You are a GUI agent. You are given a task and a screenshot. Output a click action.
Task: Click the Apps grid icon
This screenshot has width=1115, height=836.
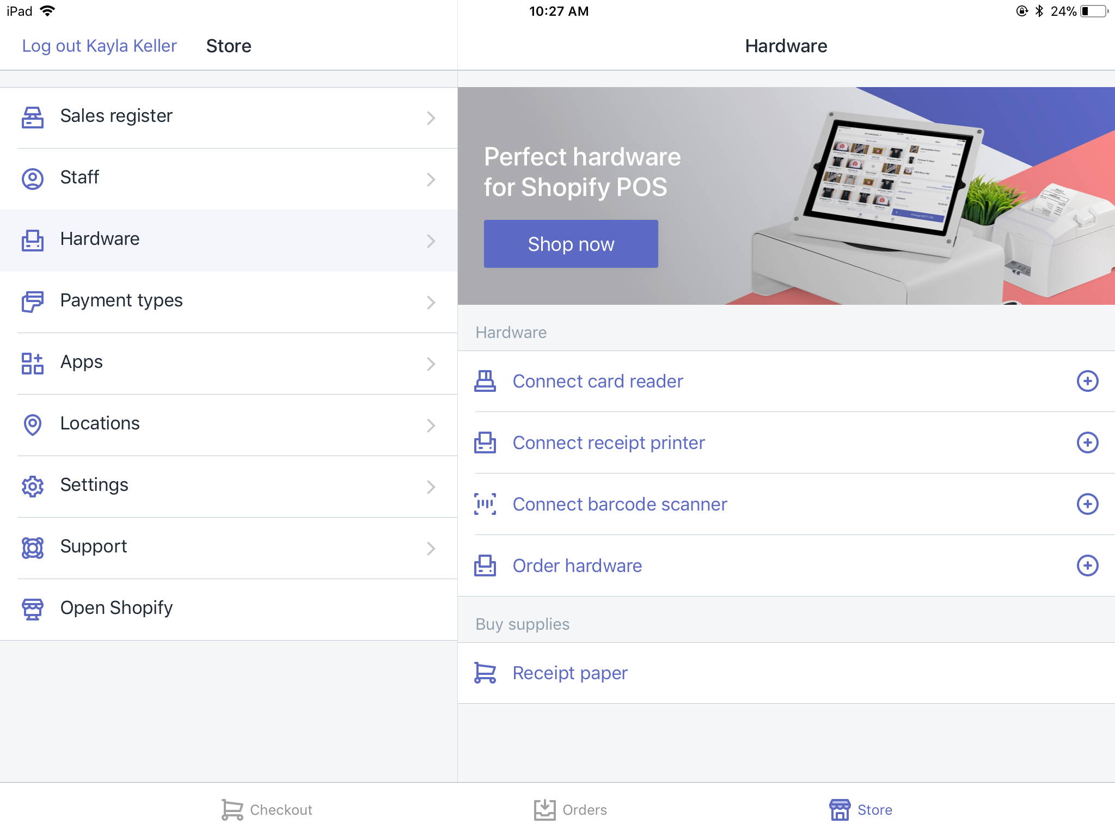(33, 363)
